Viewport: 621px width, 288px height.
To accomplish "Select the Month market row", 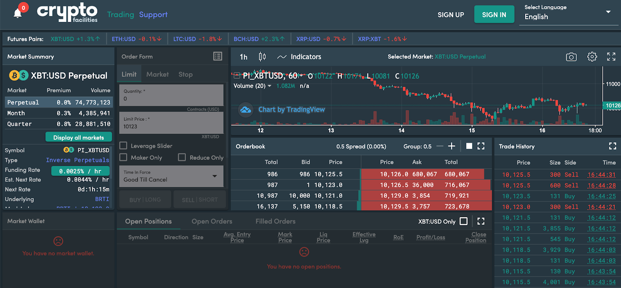I will (59, 113).
